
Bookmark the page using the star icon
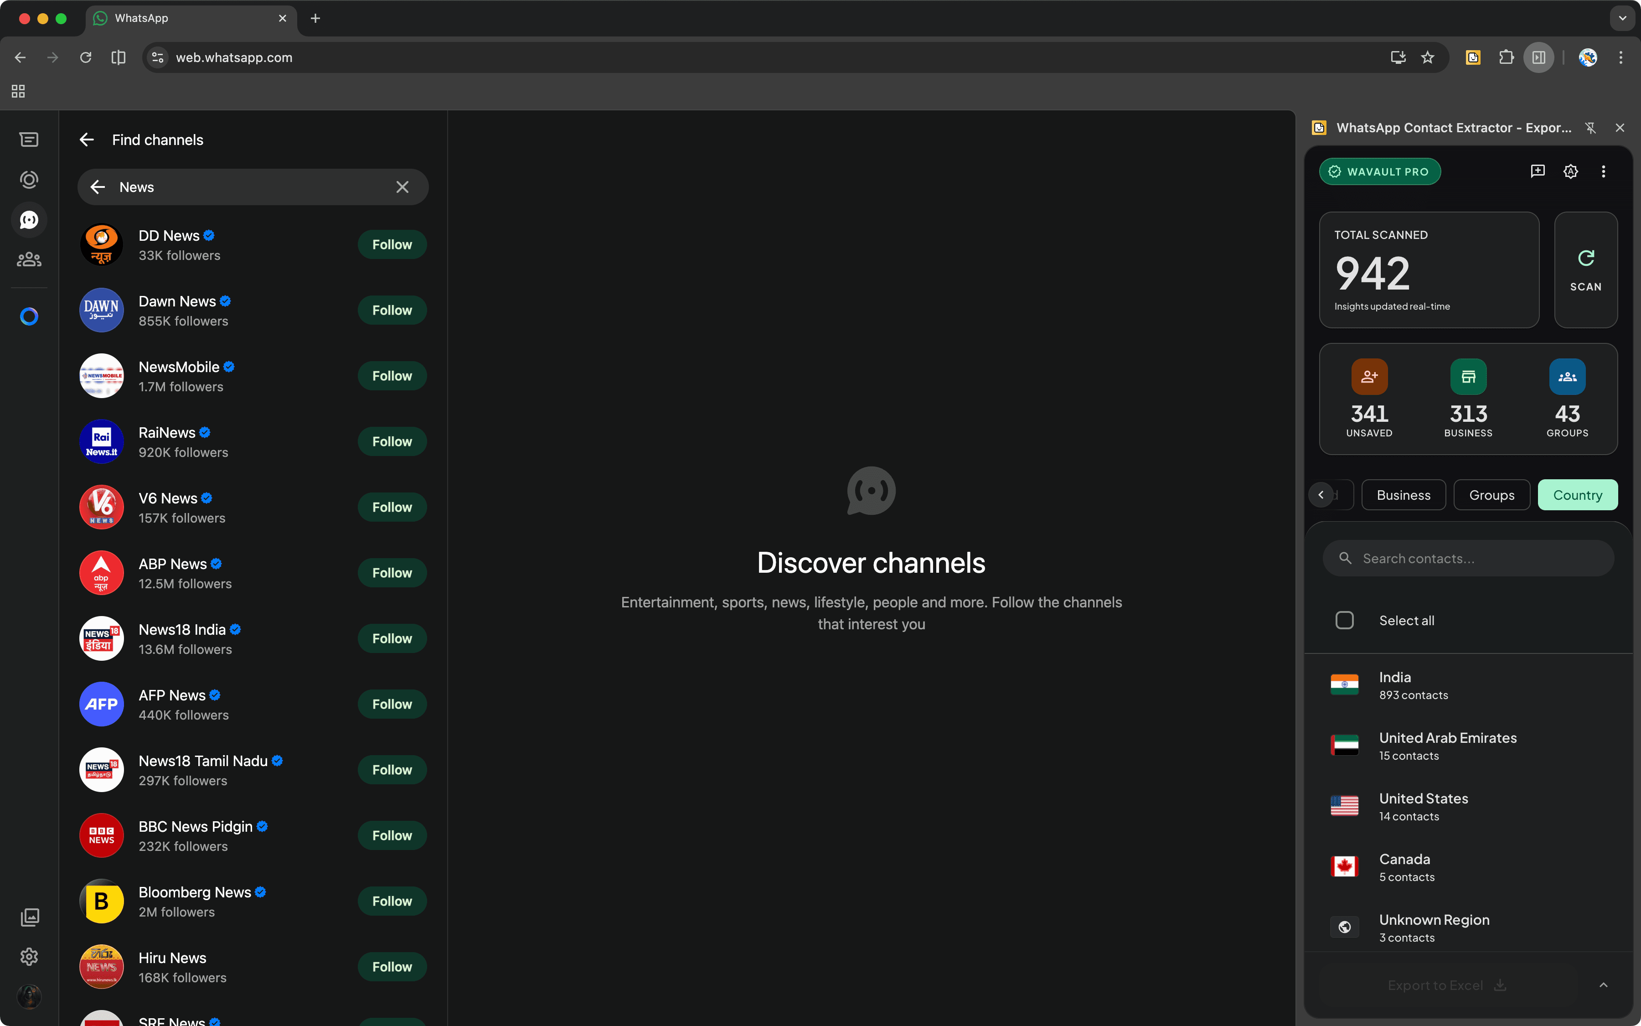1427,57
